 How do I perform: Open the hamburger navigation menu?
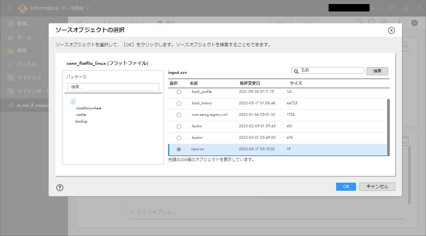9,8
